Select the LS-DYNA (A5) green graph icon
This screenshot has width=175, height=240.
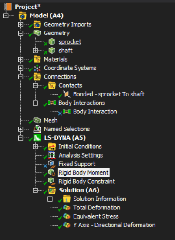coord(37,138)
